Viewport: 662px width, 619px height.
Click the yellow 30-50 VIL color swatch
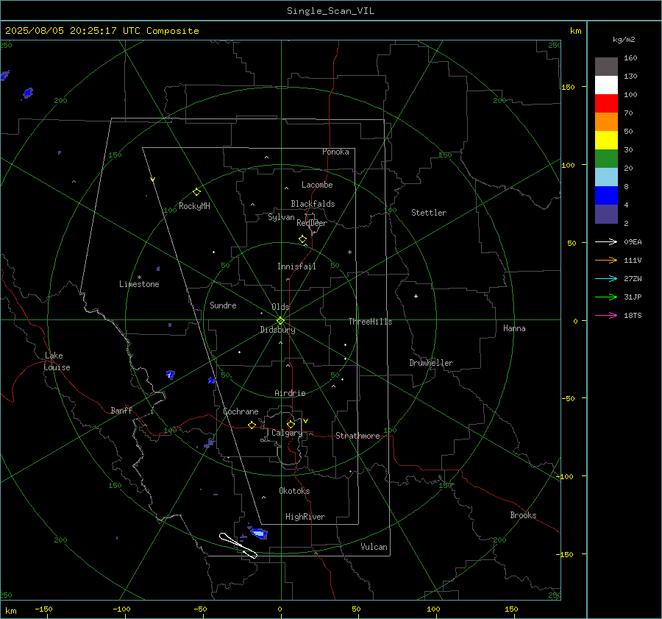point(606,141)
